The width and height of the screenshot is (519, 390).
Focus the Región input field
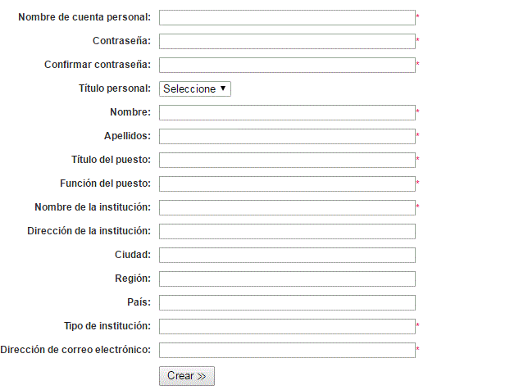click(x=287, y=279)
